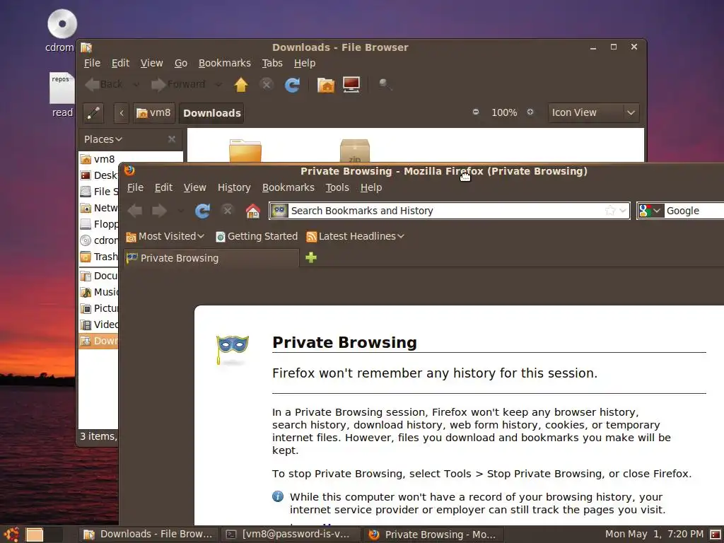Click the vm8 path bar button
This screenshot has height=543, width=724.
coord(154,112)
